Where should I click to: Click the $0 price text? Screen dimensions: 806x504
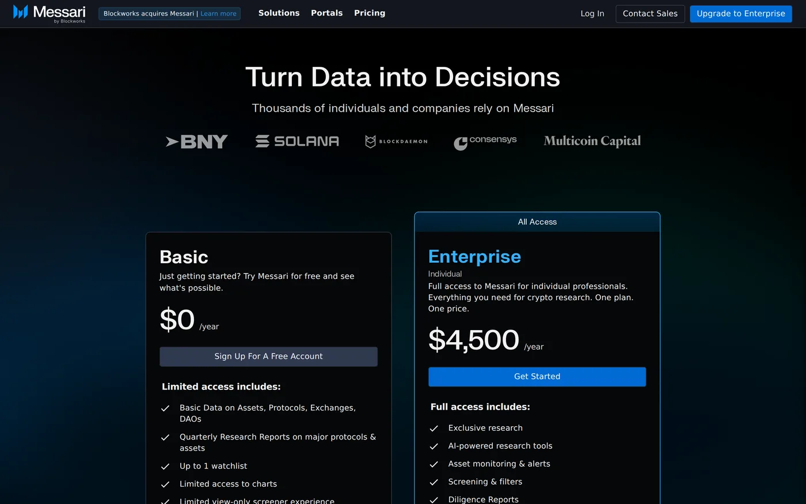pos(177,320)
